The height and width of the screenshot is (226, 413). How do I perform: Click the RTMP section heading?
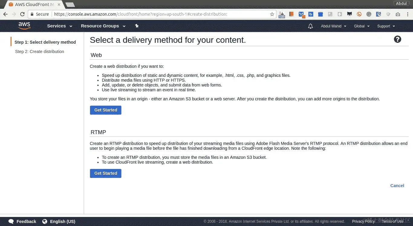tap(98, 132)
